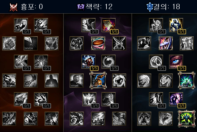Click the flaming Deathfire Touch keystone in Ferocity
The width and height of the screenshot is (197, 132).
tap(52, 119)
